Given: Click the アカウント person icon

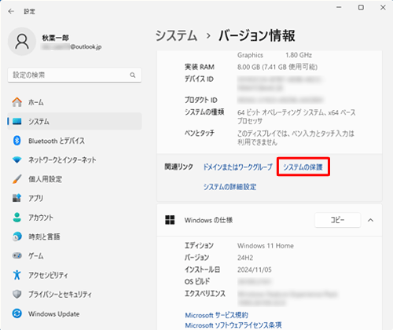Looking at the screenshot, I should click(x=17, y=218).
